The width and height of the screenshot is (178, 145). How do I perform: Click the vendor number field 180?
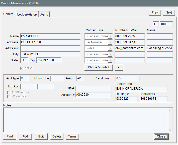coord(166,24)
